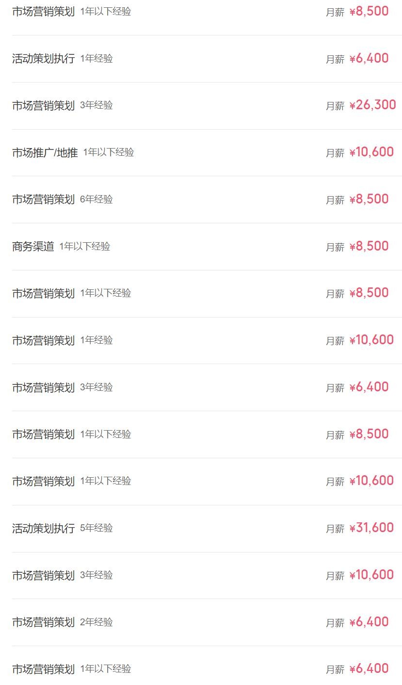Click the 月薪 label next to ¥31,600
This screenshot has height=685, width=402.
click(335, 529)
